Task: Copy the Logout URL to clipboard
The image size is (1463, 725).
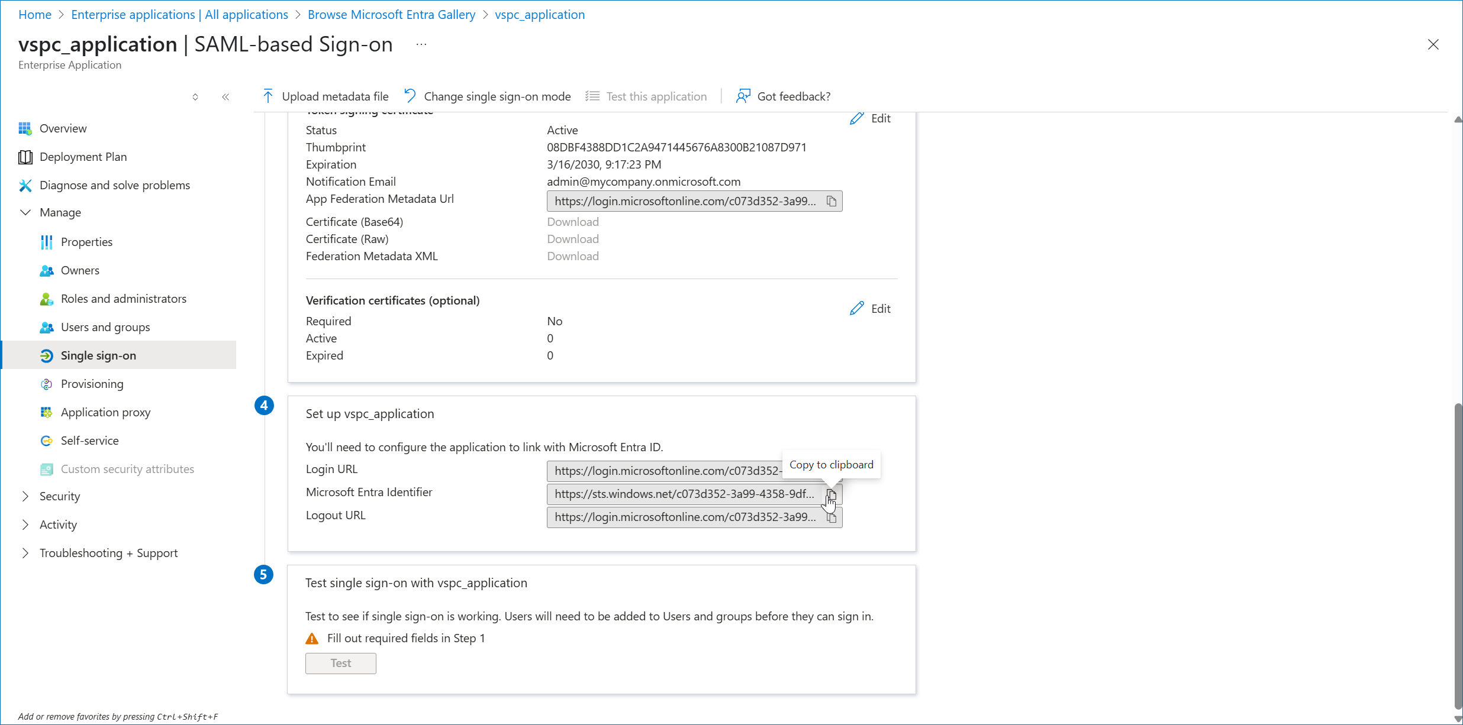Action: pos(832,517)
